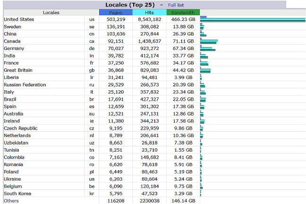Select the United States row label

(19, 19)
